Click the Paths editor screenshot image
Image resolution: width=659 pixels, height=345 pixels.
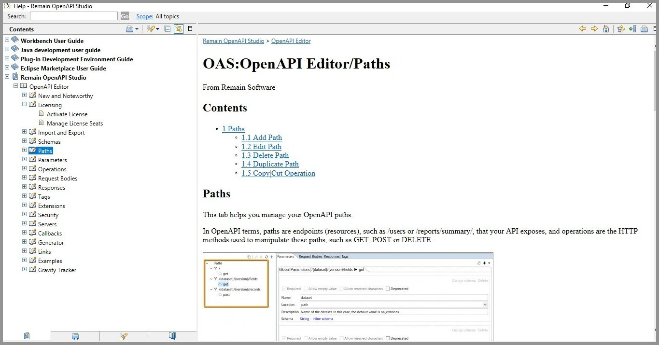pyautogui.click(x=348, y=297)
